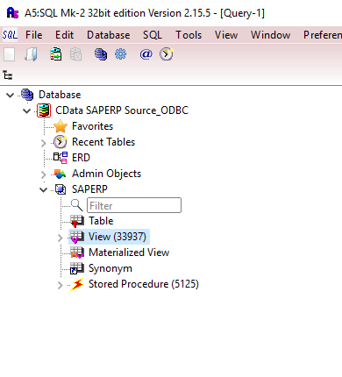Click the clock history toolbar icon
342x377 pixels.
click(167, 54)
